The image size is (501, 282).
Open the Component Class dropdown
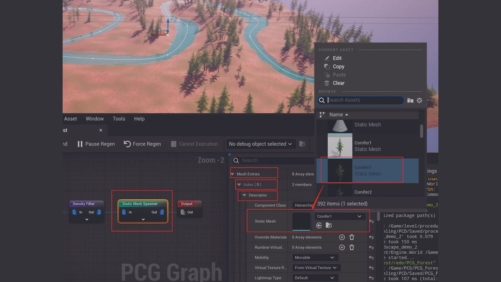coord(303,205)
